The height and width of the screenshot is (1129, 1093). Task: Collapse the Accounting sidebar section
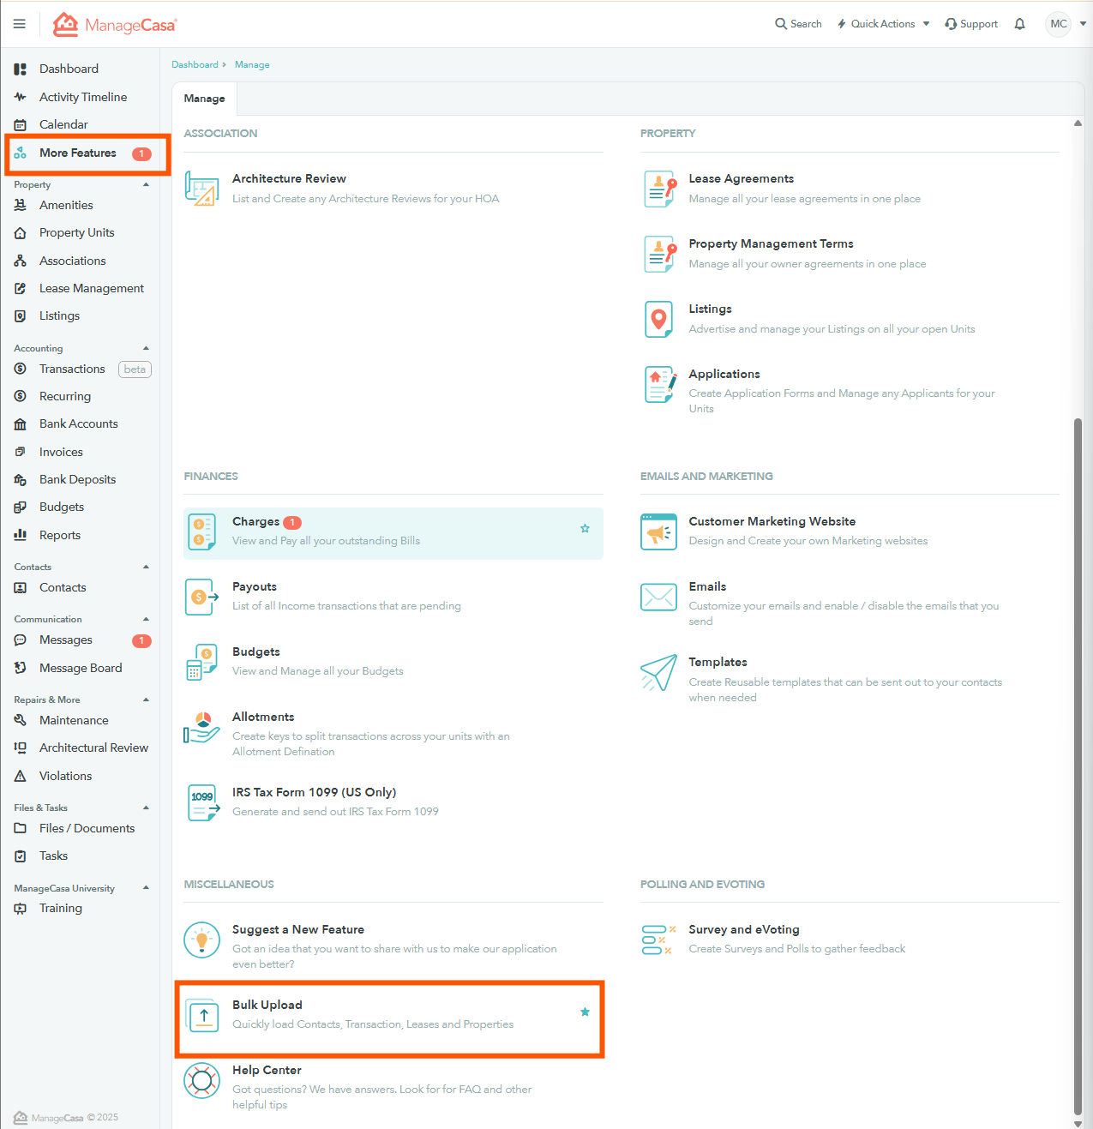146,348
